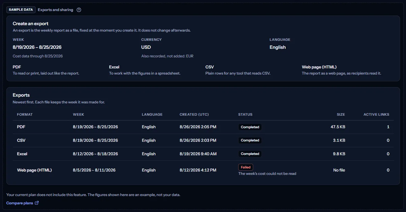Viewport: 406px width, 212px height.
Task: Click the 8/19/2026 9:40 AM created time
Action: 198,154
